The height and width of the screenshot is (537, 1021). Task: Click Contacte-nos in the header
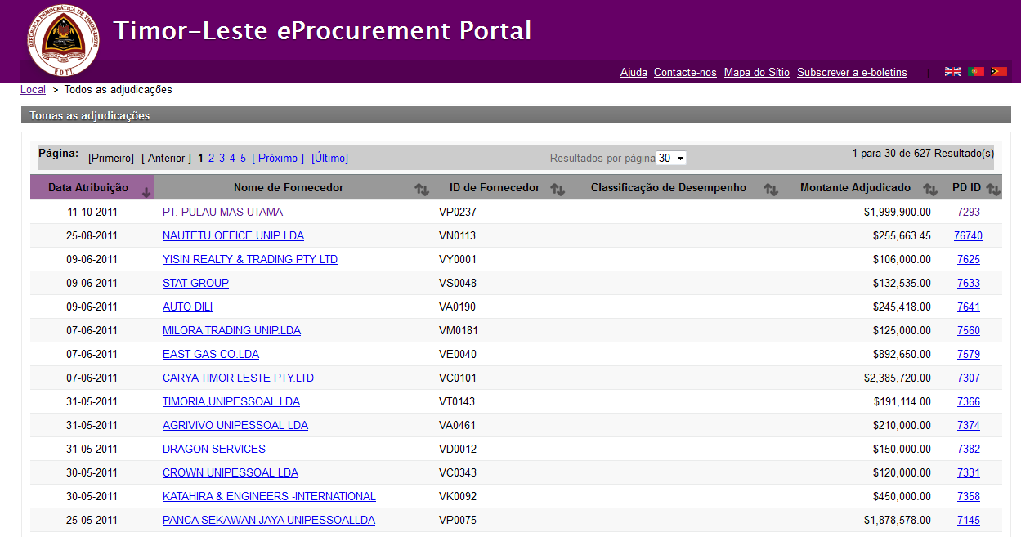click(x=685, y=73)
